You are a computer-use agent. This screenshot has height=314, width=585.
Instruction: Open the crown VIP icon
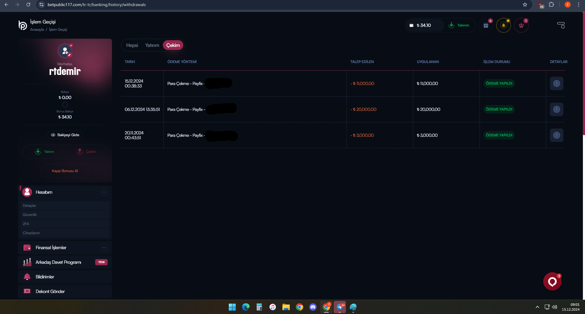pyautogui.click(x=521, y=25)
